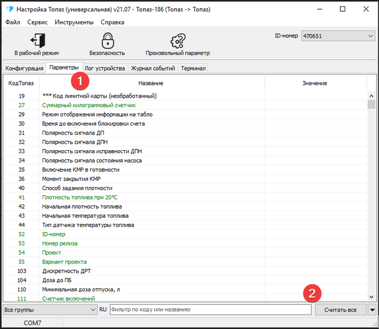379x329 pixels.
Task: Open the 'Все группы' group dropdown
Action: coord(50,310)
